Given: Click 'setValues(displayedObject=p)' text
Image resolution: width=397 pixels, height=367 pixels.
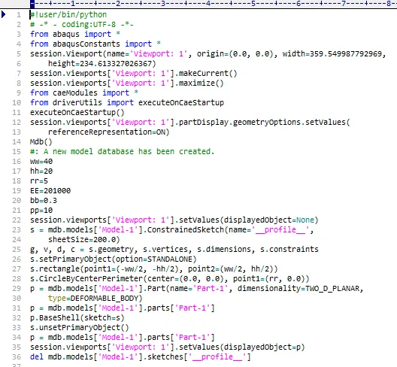Looking at the screenshot, I should (x=242, y=347).
